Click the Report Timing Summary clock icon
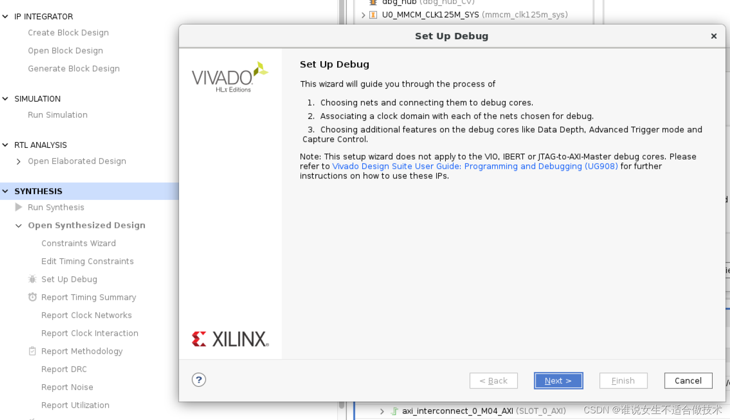The height and width of the screenshot is (420, 730). coord(33,297)
